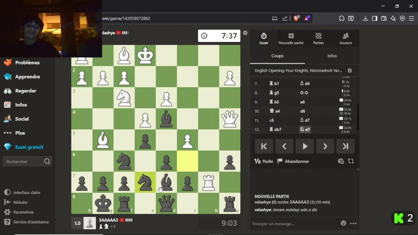Click the add-time clock icon

[341, 161]
